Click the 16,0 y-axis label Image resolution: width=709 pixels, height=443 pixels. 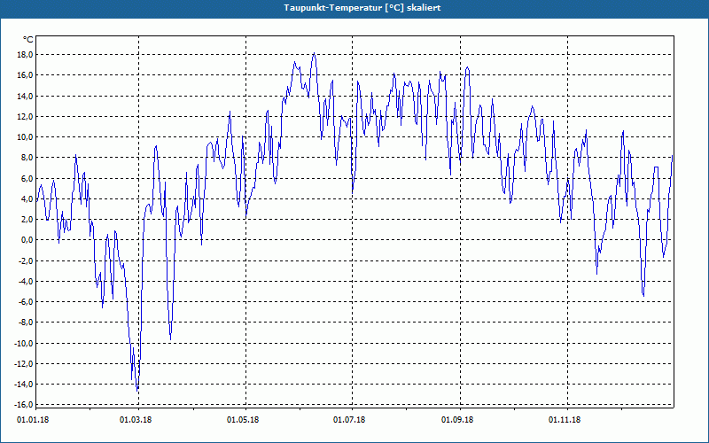point(25,75)
